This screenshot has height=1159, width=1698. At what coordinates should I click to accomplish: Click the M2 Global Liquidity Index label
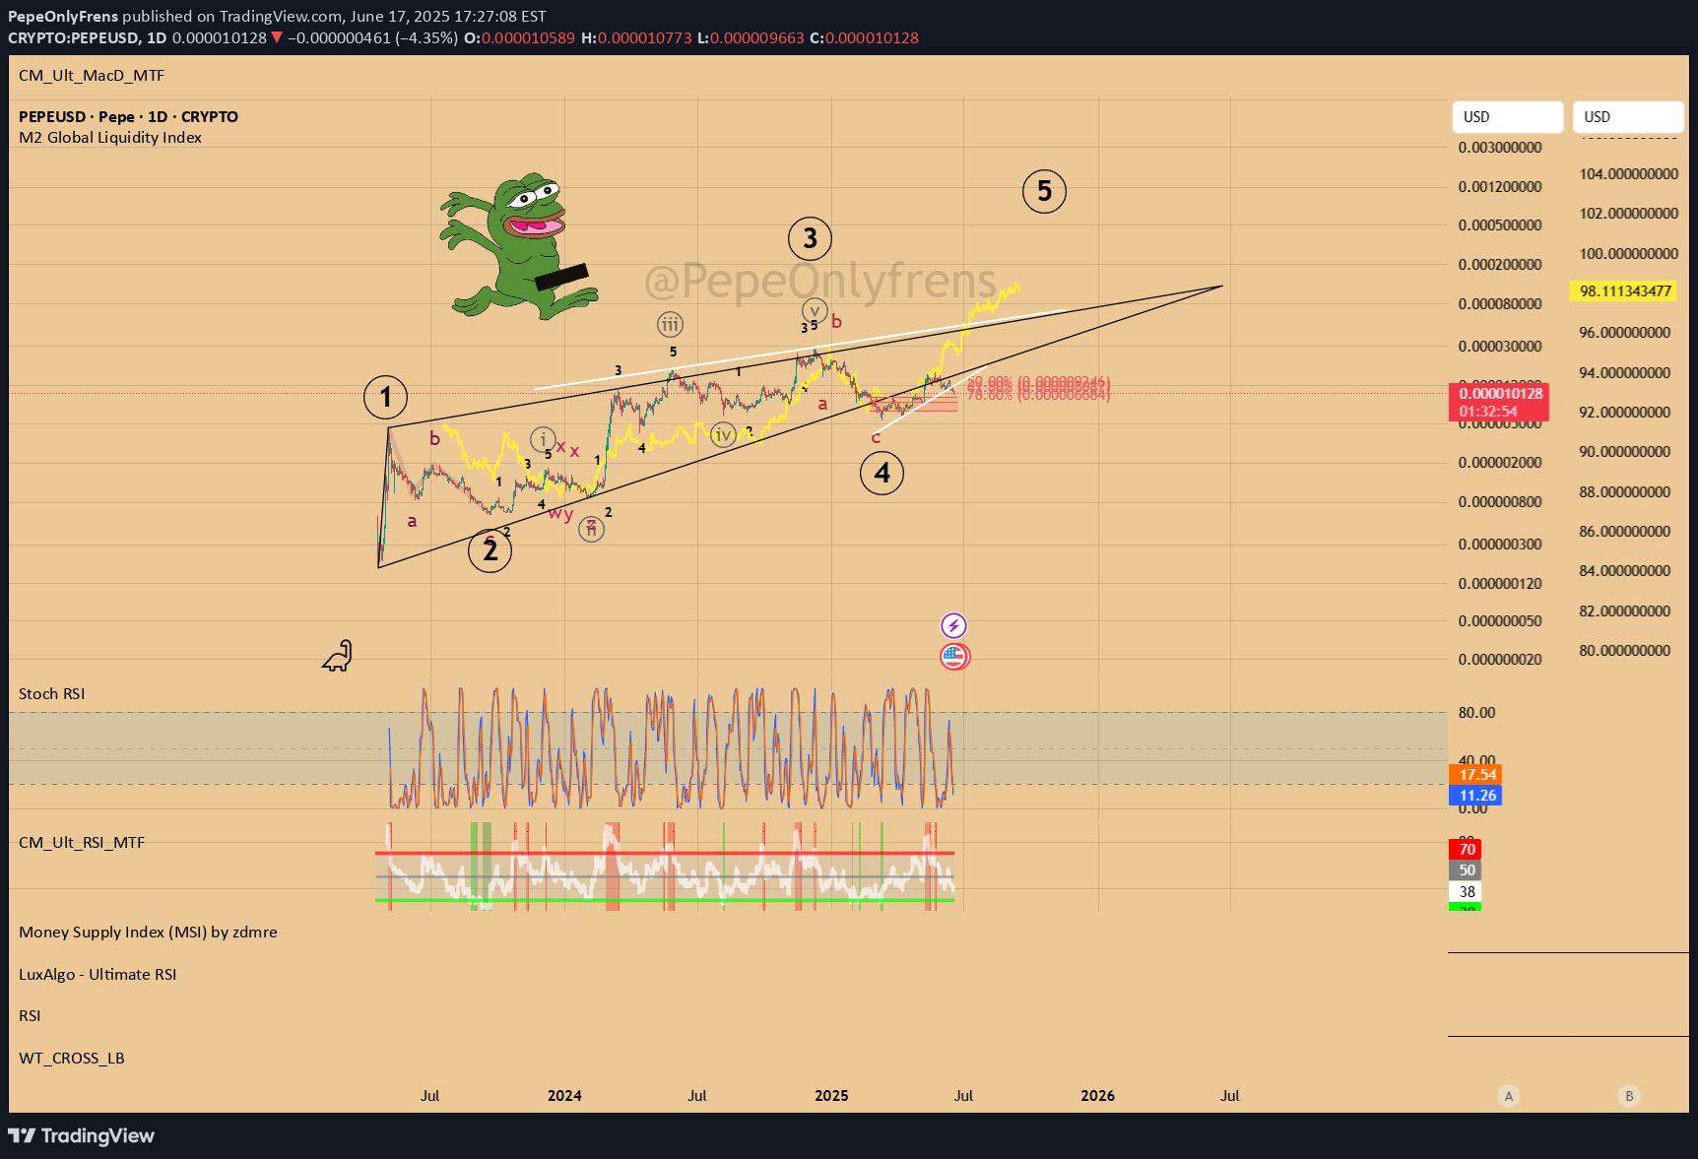(x=110, y=138)
